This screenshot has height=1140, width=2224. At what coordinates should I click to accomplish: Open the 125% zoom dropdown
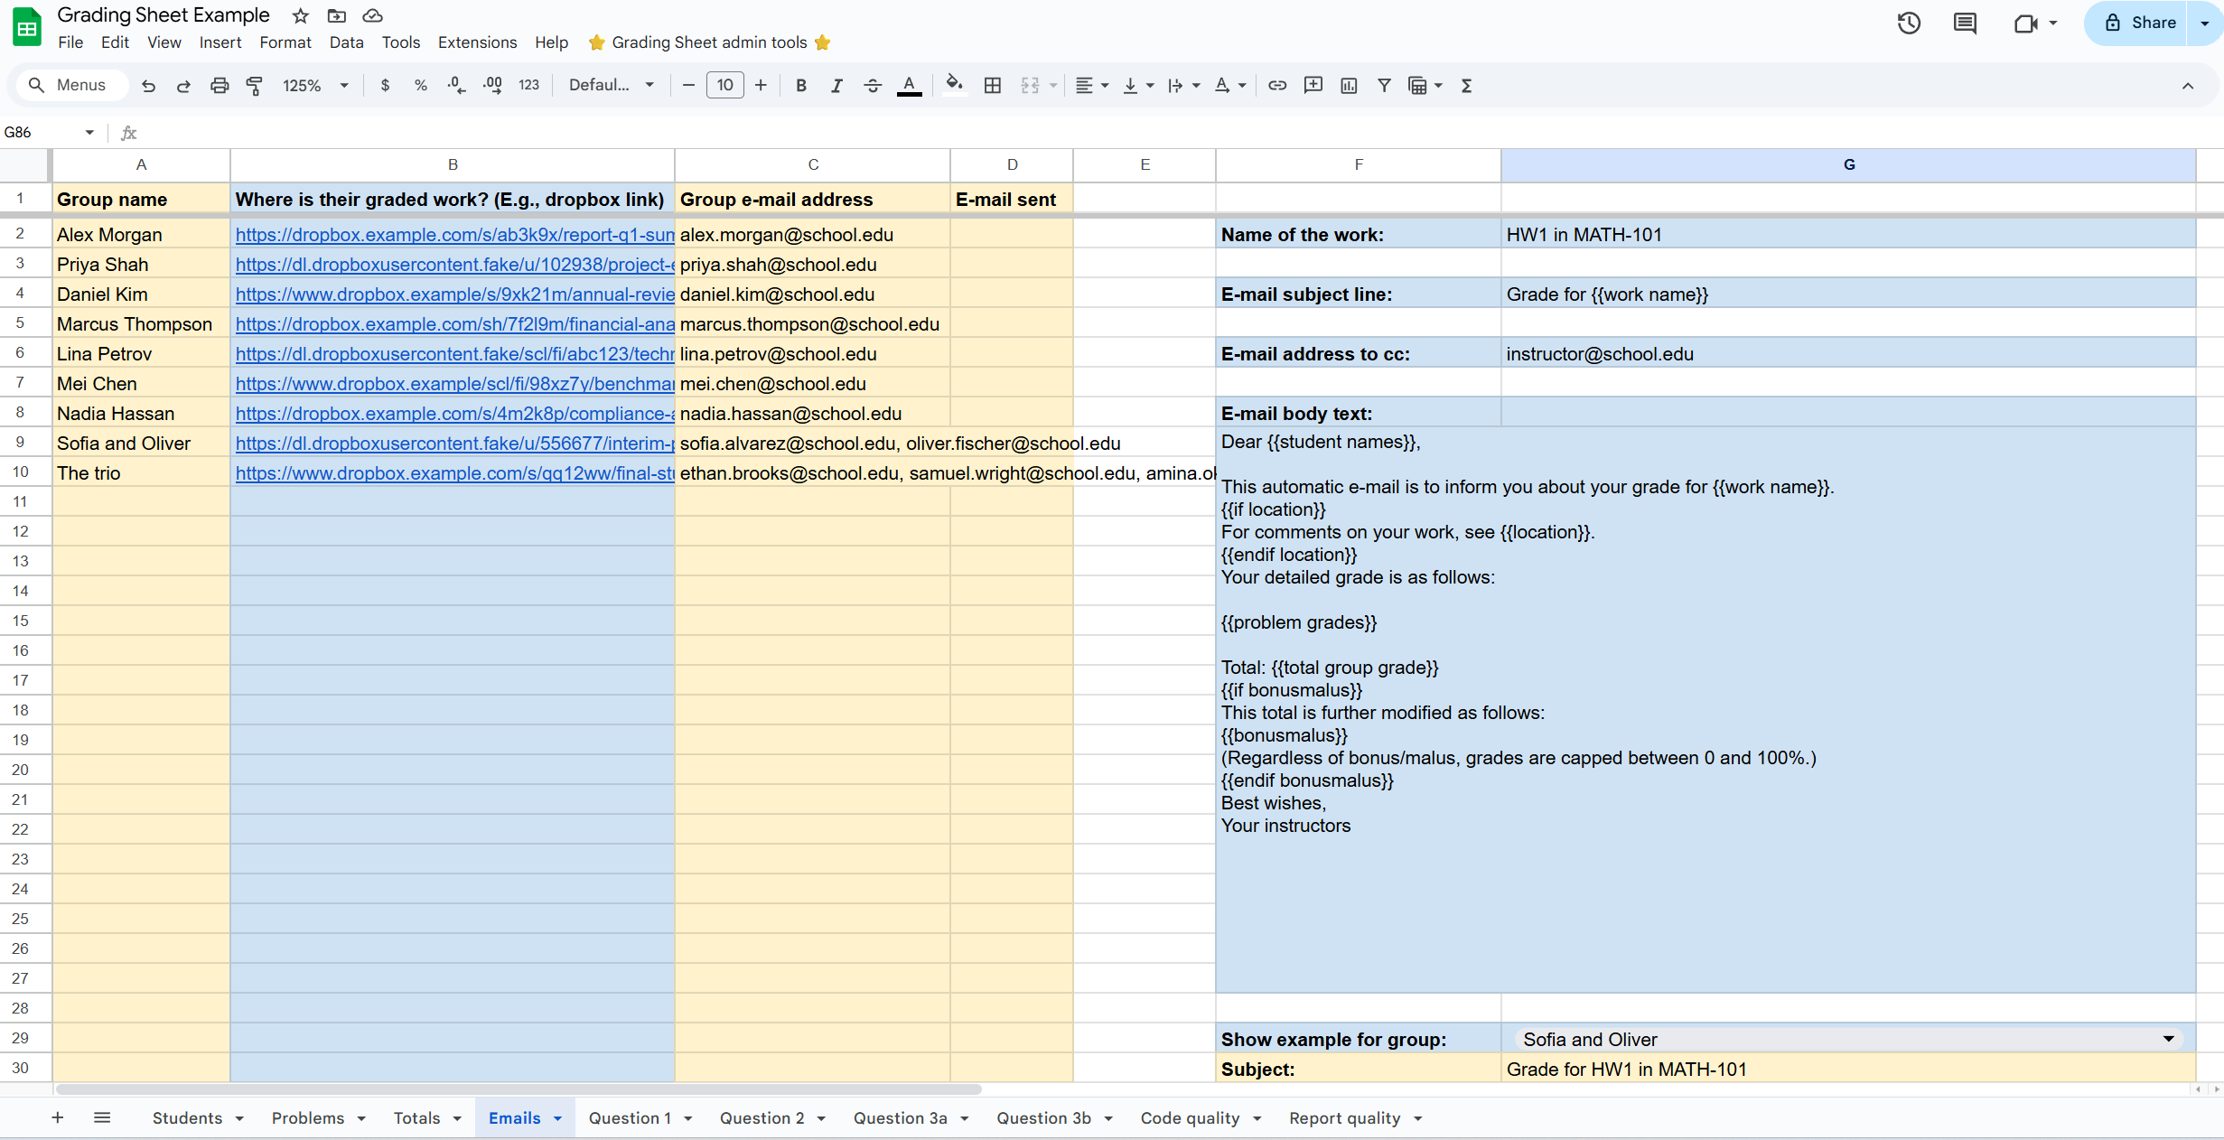(314, 86)
